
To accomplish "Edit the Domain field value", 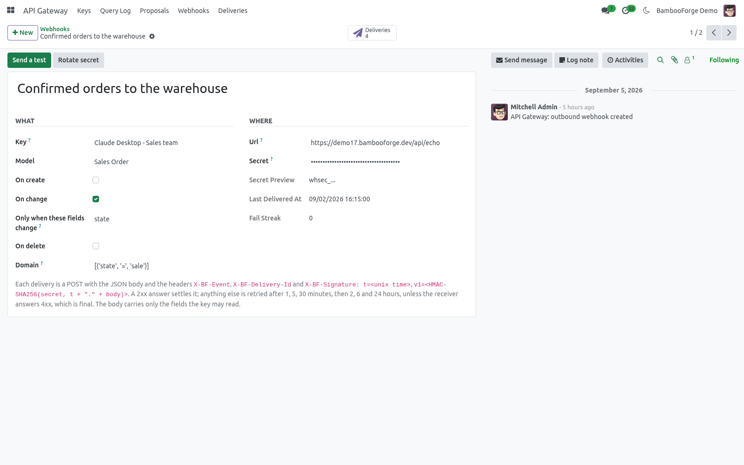I will [164, 266].
